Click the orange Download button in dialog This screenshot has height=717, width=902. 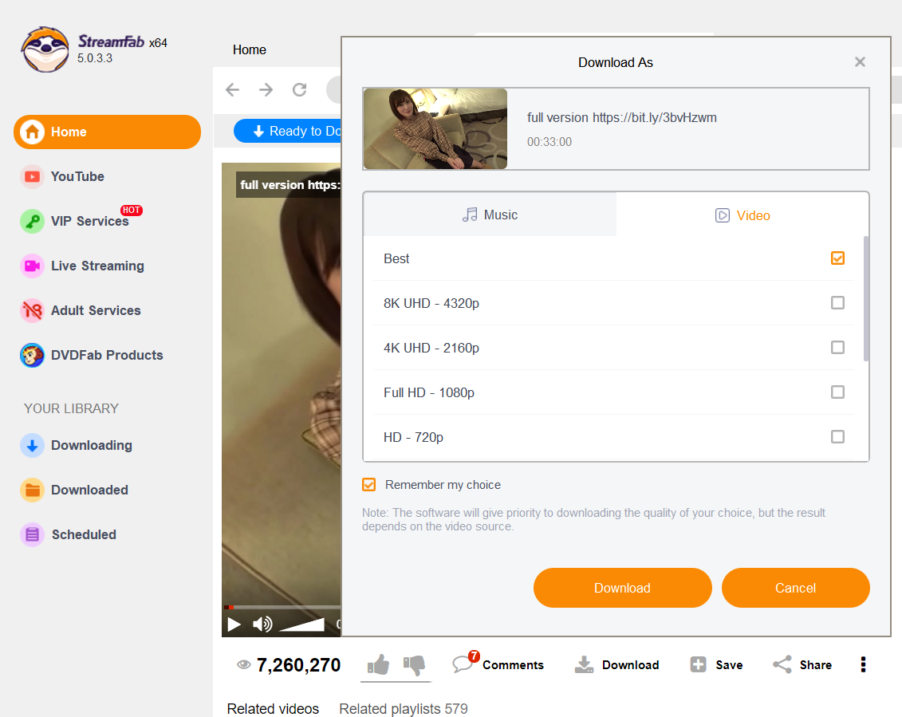[x=622, y=588]
